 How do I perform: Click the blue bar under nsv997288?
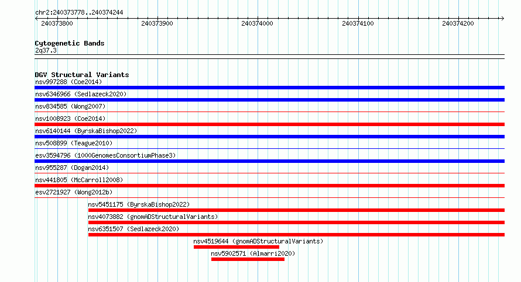(x=269, y=88)
